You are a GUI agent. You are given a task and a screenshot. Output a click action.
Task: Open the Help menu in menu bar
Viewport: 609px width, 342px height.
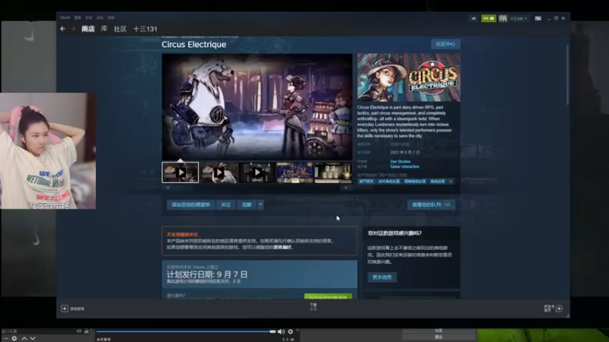tap(111, 17)
